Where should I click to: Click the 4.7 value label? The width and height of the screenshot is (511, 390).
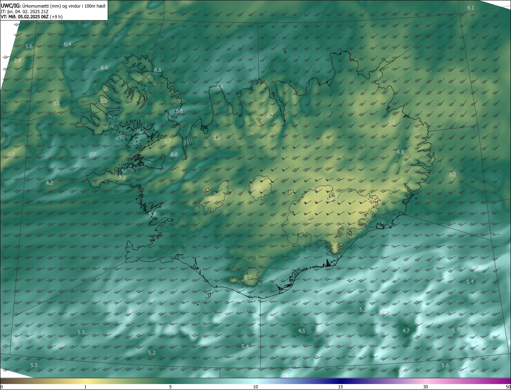[x=406, y=331]
